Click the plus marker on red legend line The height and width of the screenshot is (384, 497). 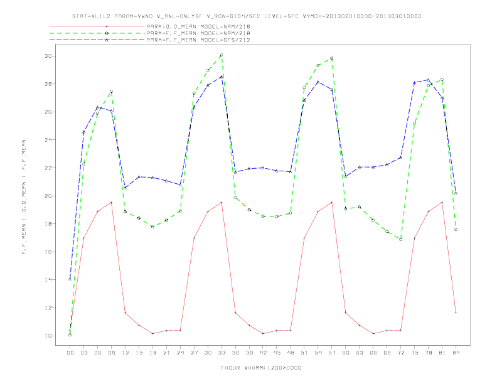tap(107, 26)
